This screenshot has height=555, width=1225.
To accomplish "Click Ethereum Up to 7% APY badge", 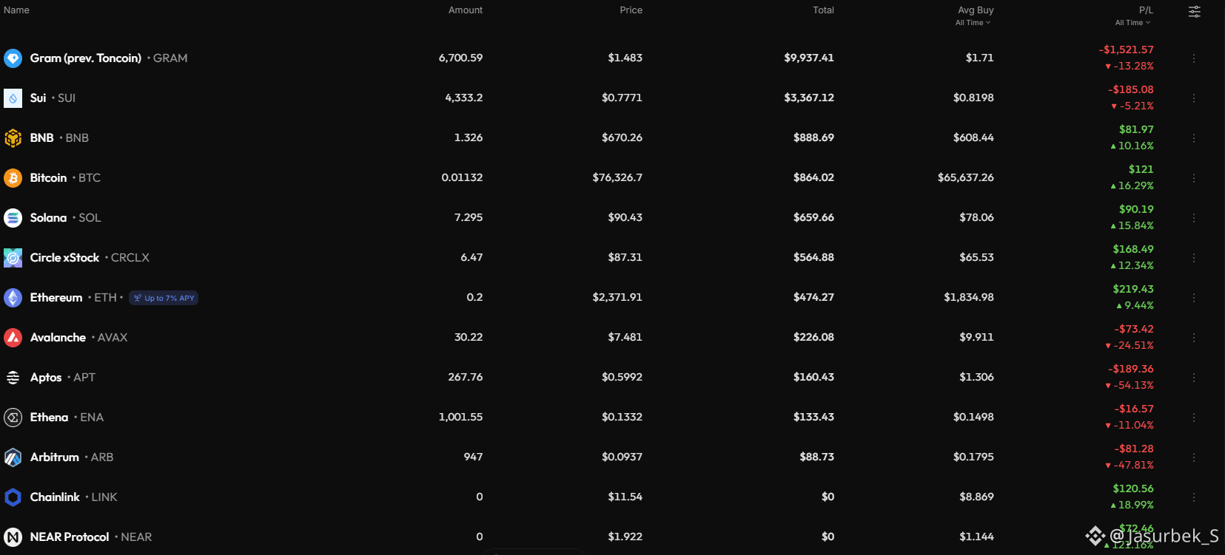I will tap(164, 298).
